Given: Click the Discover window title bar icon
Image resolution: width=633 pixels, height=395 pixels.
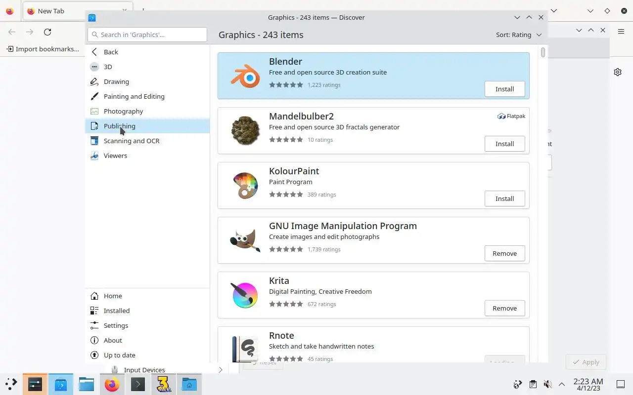Looking at the screenshot, I should (92, 18).
